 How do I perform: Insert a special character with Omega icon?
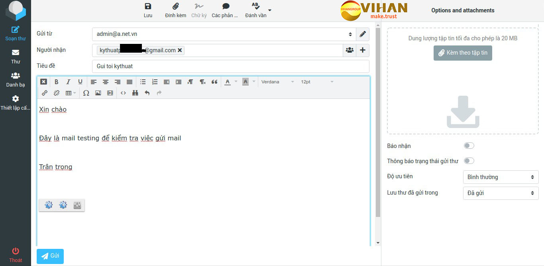pos(86,93)
